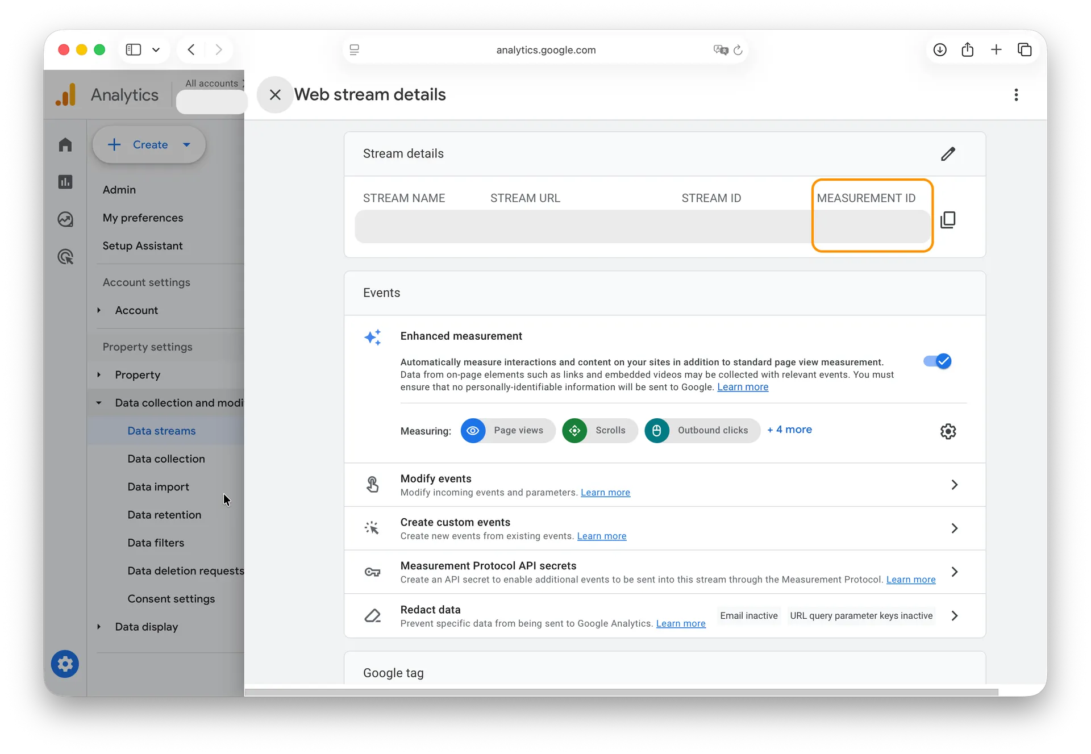Open the Reports bar-chart icon
Image resolution: width=1091 pixels, height=754 pixels.
click(x=65, y=181)
